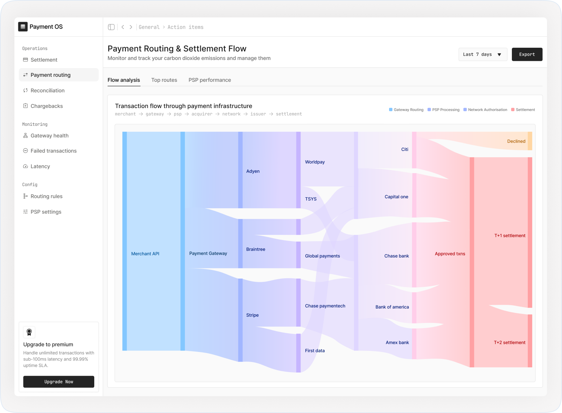Click the First data node
The image size is (562, 413).
pyautogui.click(x=315, y=351)
